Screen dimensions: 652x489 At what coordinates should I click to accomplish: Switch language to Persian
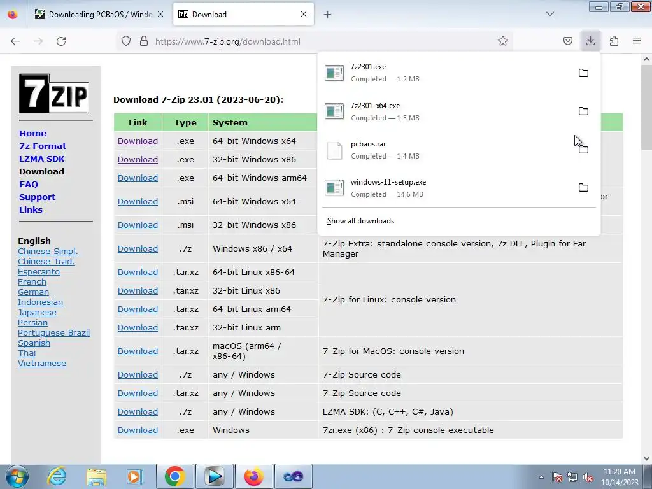coord(33,323)
